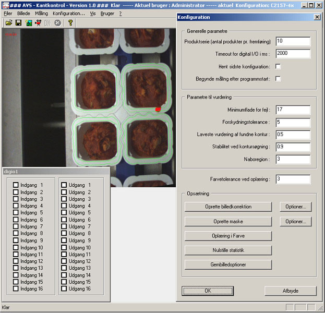Check the Udgang 4 checkbox

pyautogui.click(x=64, y=206)
